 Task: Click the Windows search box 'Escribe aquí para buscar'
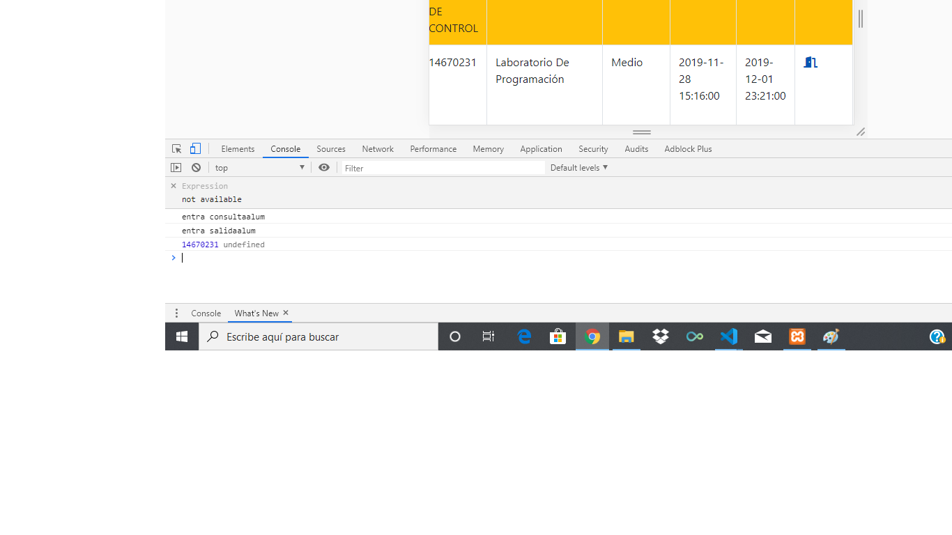click(x=318, y=336)
